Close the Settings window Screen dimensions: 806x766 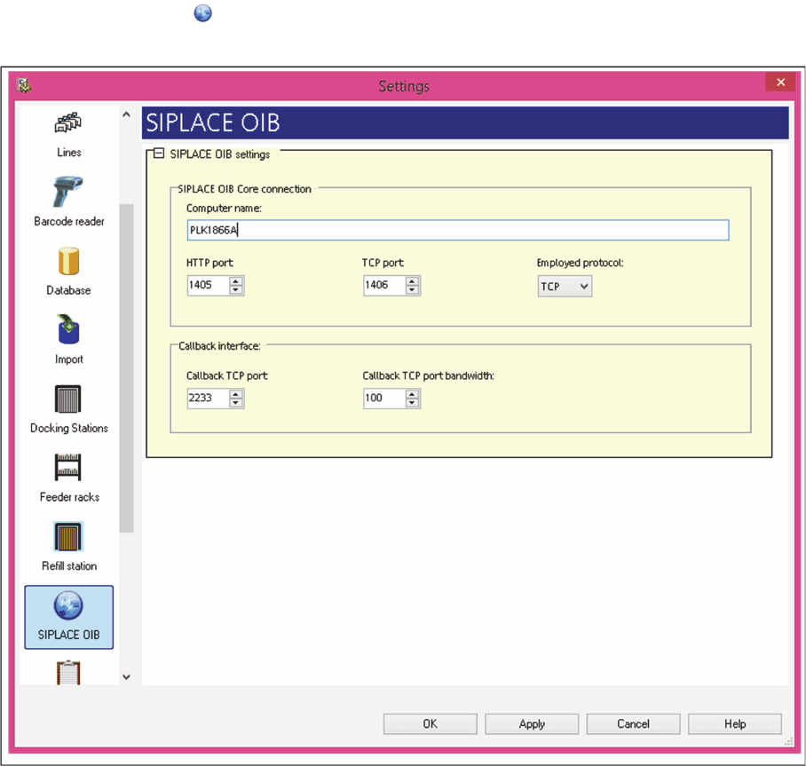tap(780, 83)
